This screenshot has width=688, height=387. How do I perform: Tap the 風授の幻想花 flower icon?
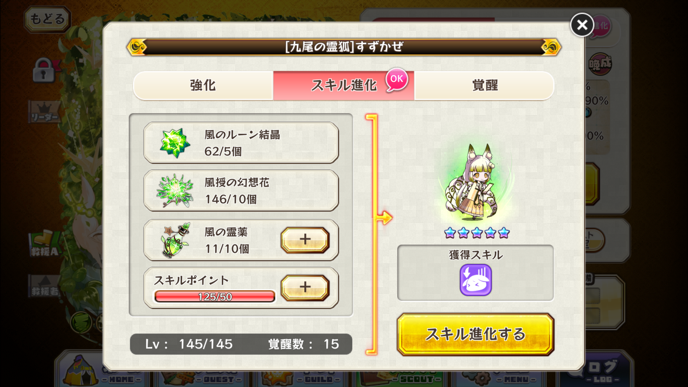point(175,190)
